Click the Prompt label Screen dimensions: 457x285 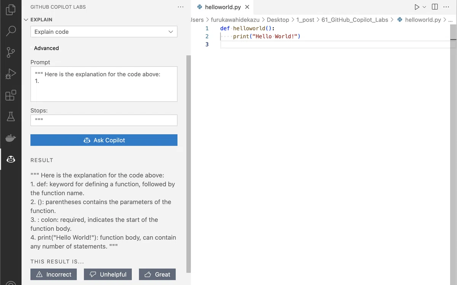tap(40, 62)
